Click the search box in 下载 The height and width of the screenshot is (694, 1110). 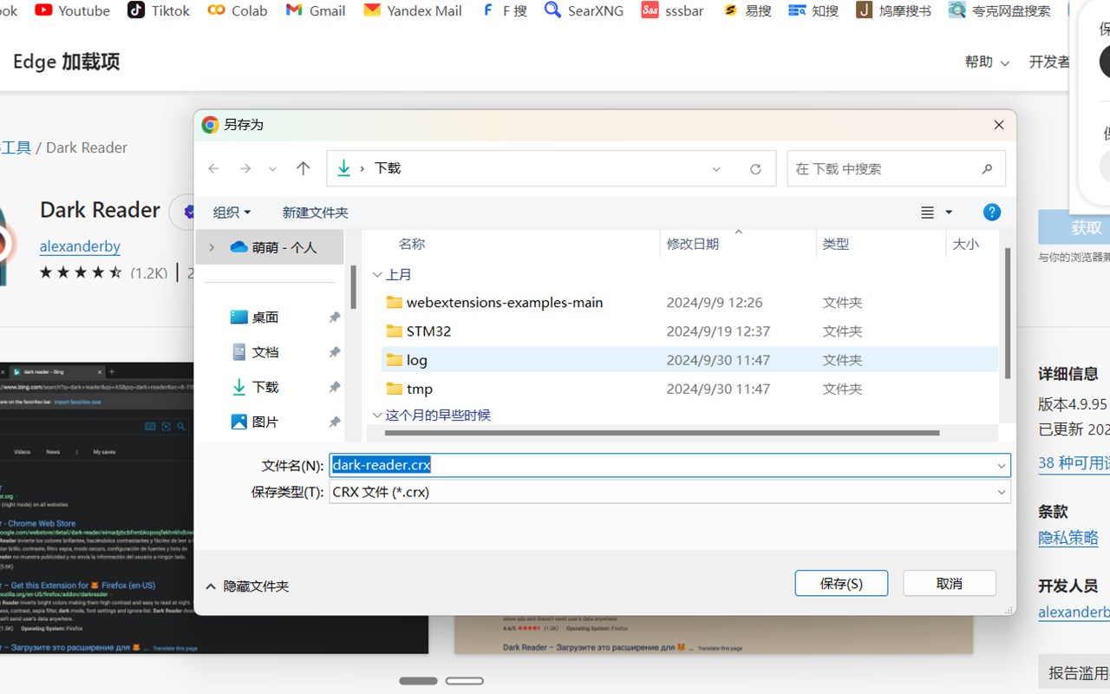tap(896, 169)
